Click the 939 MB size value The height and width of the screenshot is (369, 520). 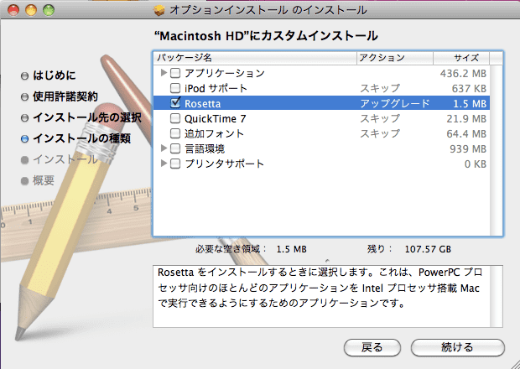click(468, 149)
